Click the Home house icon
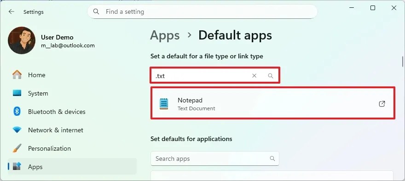The image size is (405, 181). (x=17, y=75)
